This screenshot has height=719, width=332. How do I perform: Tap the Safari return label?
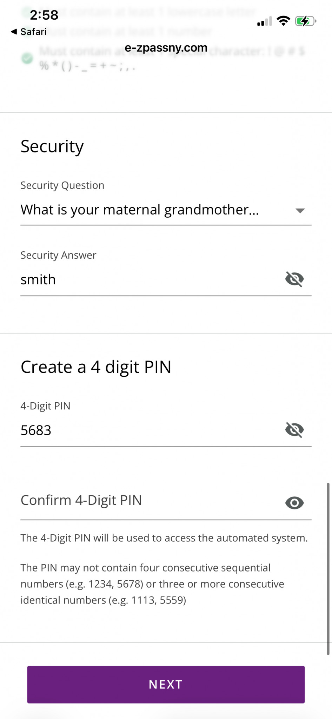[x=33, y=32]
